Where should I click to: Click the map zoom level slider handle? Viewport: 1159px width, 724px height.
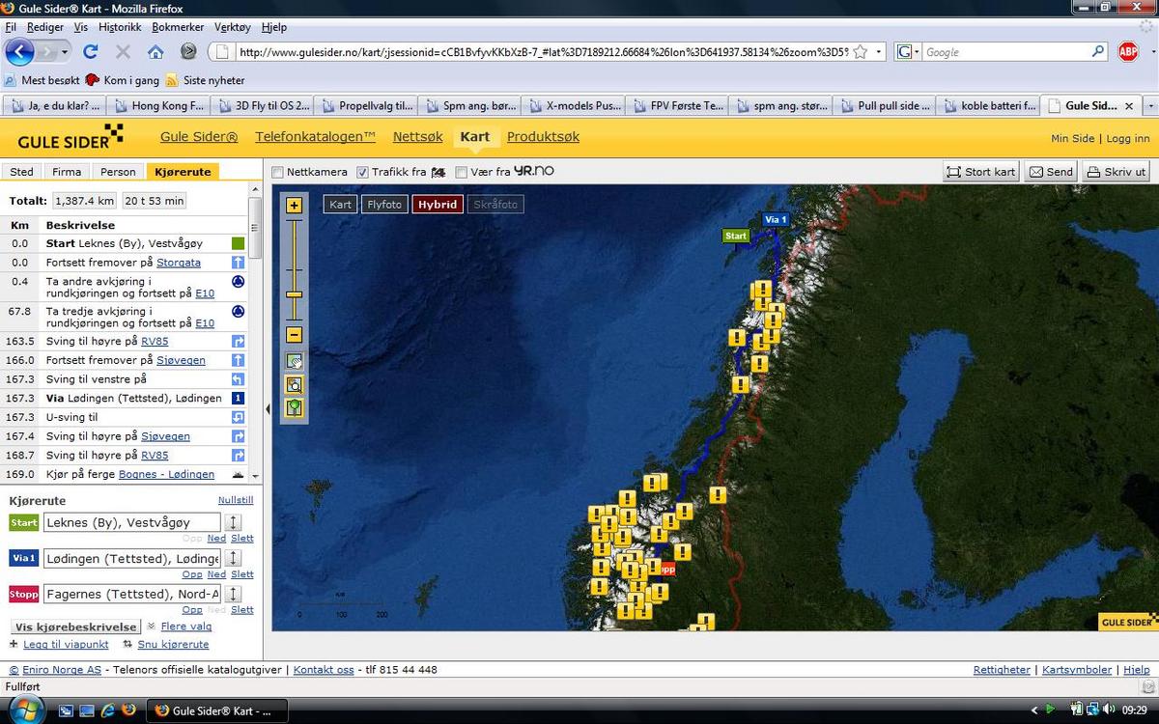295,294
